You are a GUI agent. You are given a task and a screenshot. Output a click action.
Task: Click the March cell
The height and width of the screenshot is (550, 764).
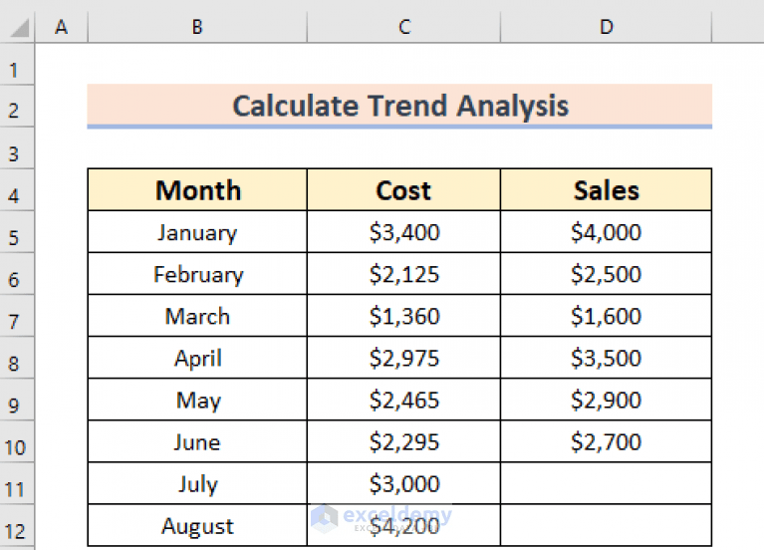click(197, 316)
